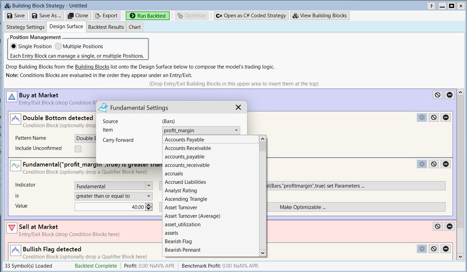
Task: Increase the Value using the stepper up arrow
Action: point(149,205)
